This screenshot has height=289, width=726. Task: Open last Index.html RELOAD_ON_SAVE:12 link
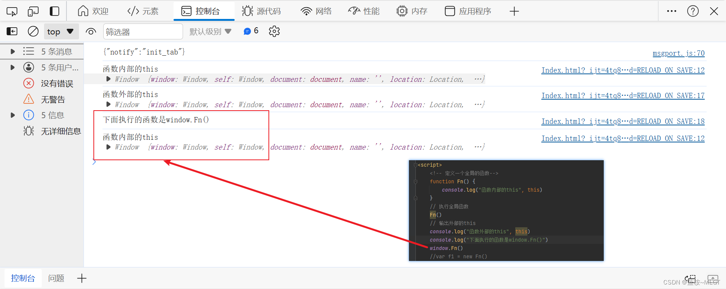tap(623, 138)
